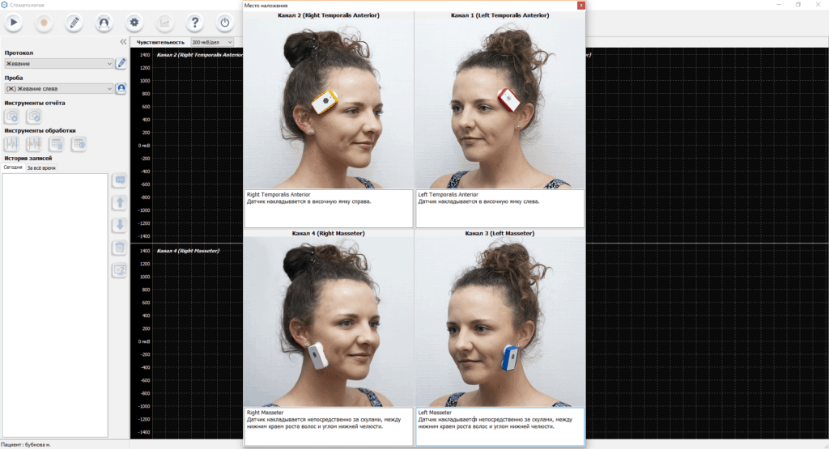Click Right Temporalis Anterior description text box

point(329,209)
